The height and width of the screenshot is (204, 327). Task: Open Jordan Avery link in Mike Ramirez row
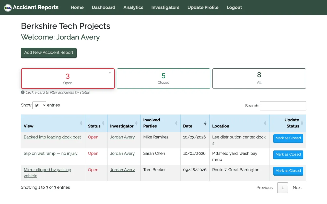(122, 137)
